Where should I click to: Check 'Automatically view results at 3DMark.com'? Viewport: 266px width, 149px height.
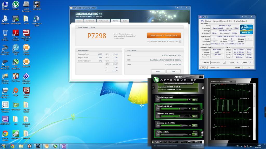tap(180, 42)
